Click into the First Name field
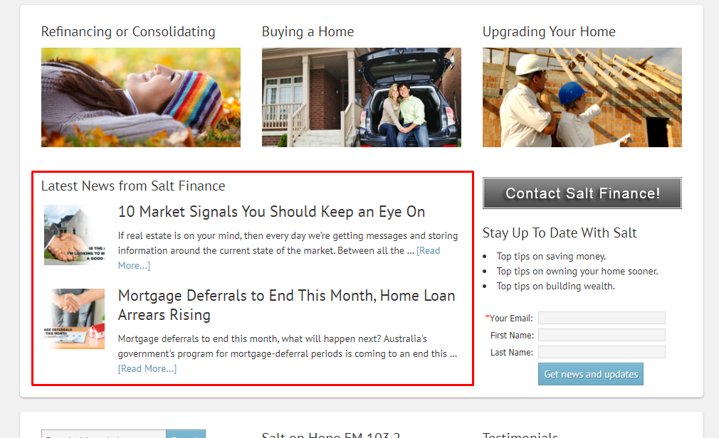Image resolution: width=719 pixels, height=438 pixels. click(x=602, y=335)
